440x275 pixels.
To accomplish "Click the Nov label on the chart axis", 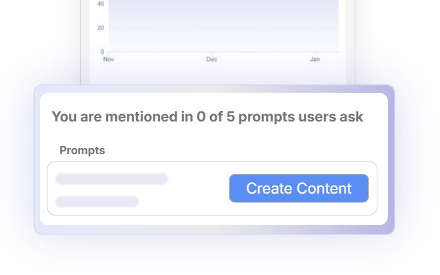I will (109, 59).
